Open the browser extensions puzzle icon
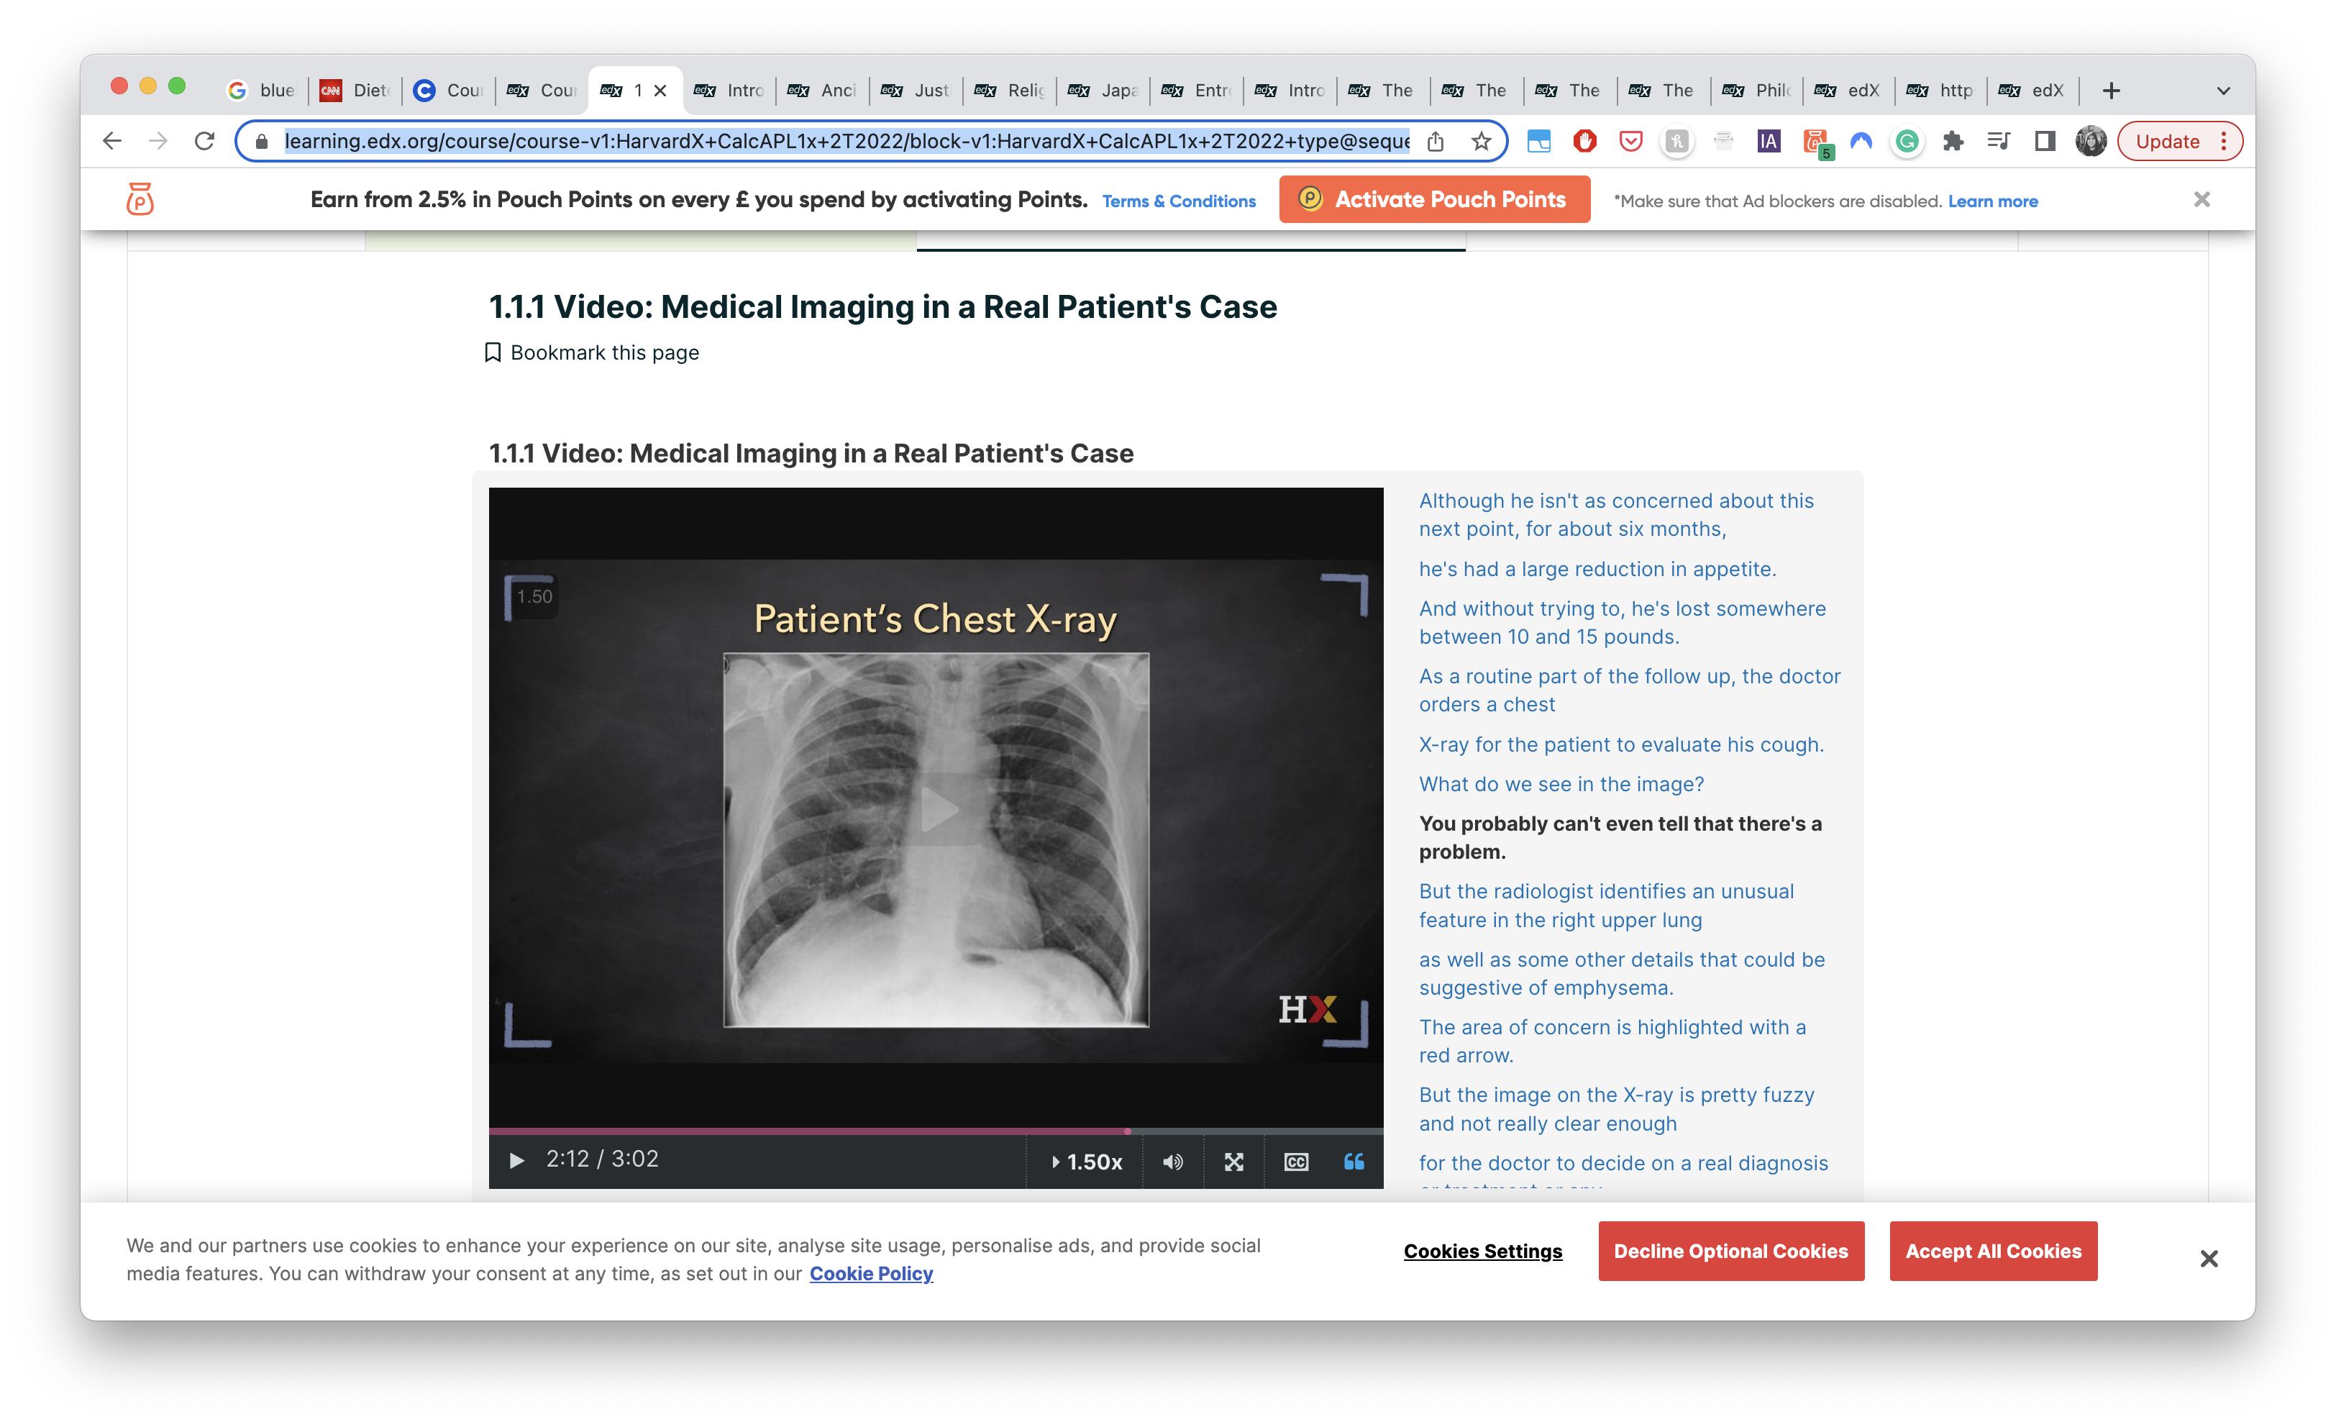Screen dimensions: 2336x1427 1952,141
